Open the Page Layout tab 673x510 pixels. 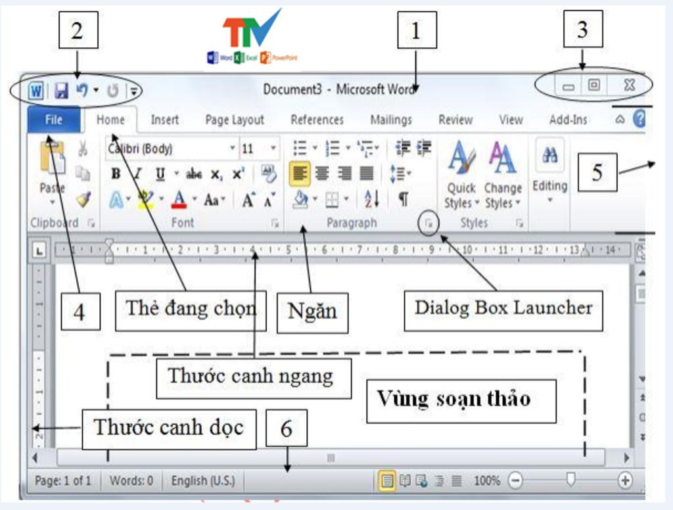coord(235,120)
